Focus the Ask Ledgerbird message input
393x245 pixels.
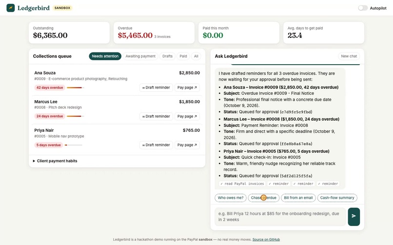pyautogui.click(x=280, y=216)
